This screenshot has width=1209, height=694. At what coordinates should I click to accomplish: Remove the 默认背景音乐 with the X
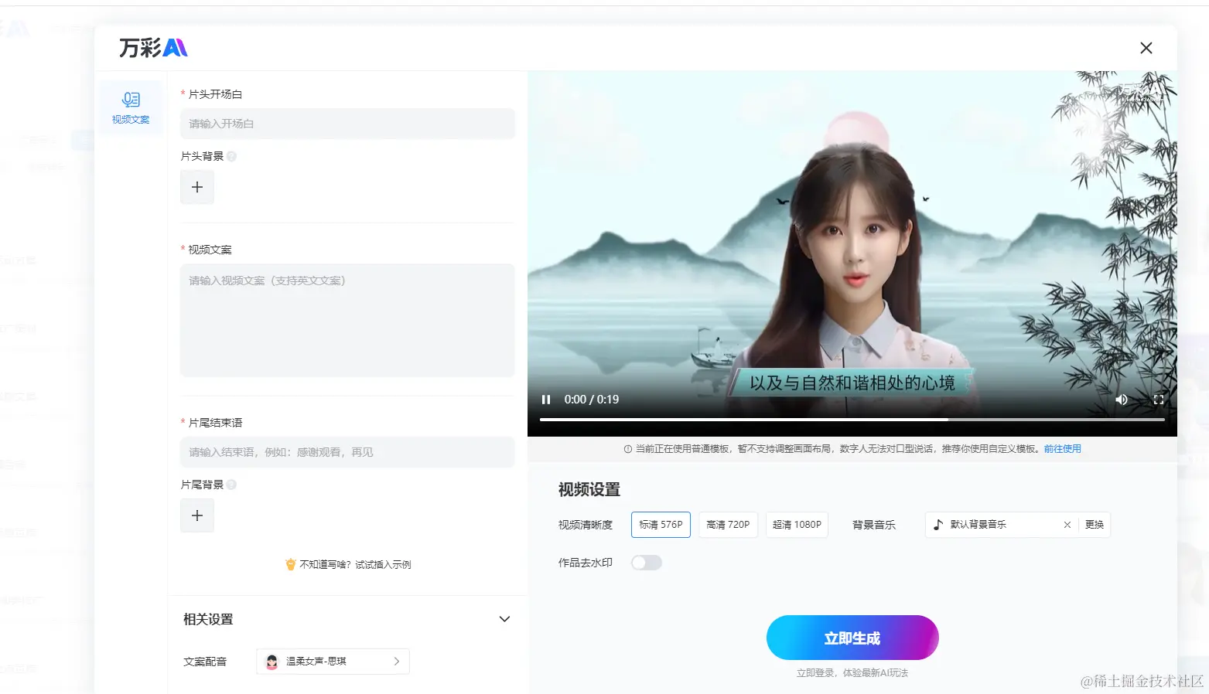1067,525
